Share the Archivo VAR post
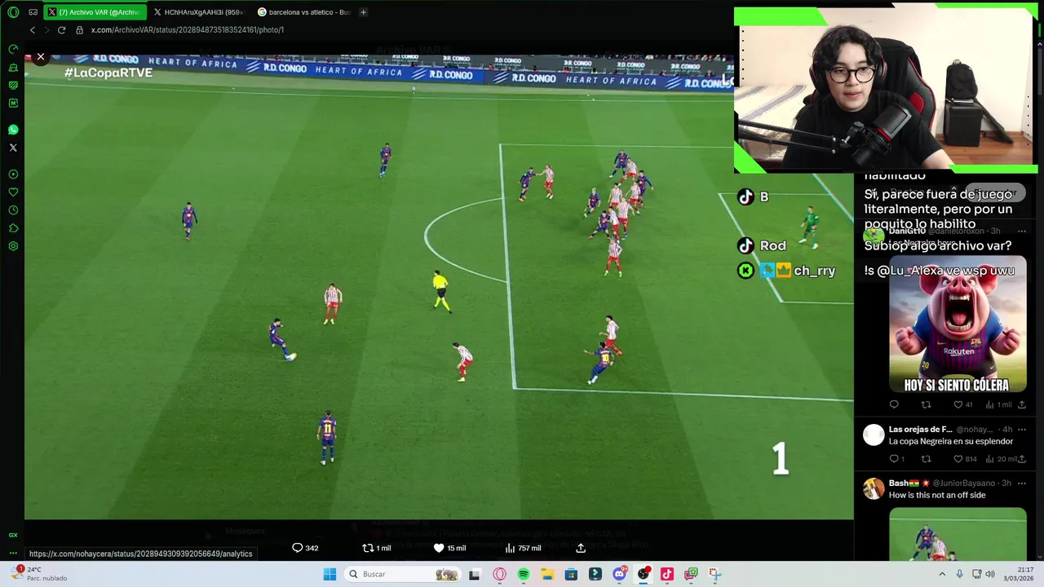 click(x=581, y=548)
